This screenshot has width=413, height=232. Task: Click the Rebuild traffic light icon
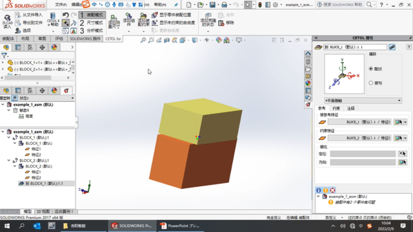[x=259, y=5]
